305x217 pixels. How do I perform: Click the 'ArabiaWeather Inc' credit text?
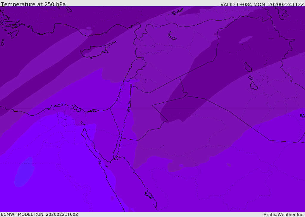pos(284,215)
